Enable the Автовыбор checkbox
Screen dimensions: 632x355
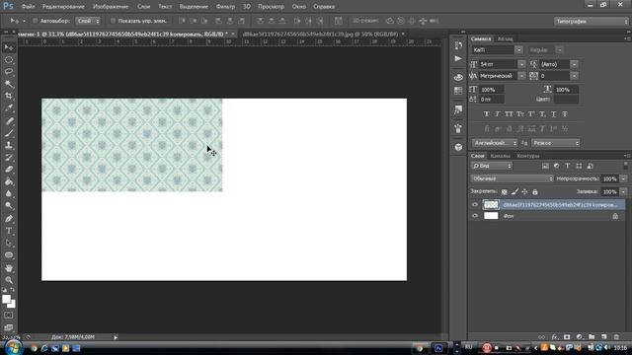click(36, 21)
